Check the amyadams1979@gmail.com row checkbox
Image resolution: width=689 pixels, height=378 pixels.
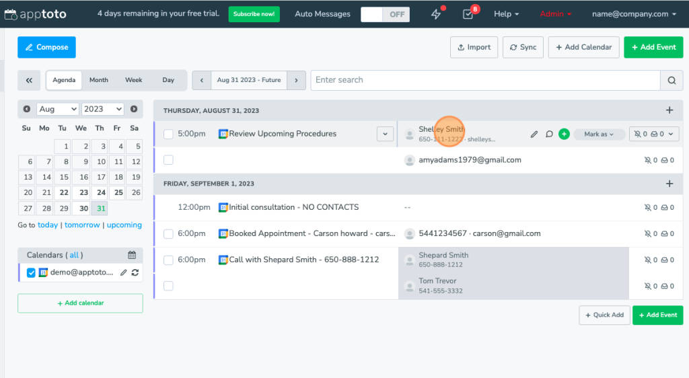point(168,160)
